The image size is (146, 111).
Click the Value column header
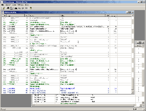point(82,15)
